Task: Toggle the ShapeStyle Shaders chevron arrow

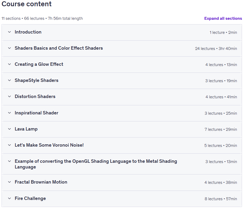Action: pyautogui.click(x=9, y=80)
